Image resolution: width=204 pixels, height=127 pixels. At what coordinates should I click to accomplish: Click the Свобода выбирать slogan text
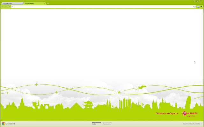pyautogui.click(x=167, y=113)
